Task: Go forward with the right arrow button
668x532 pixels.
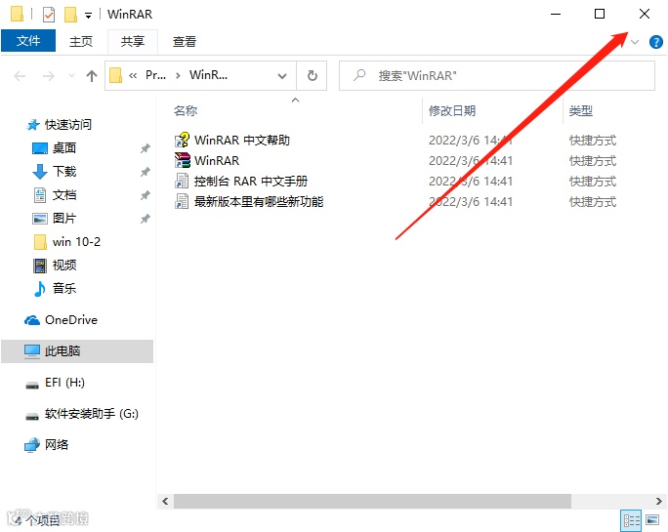Action: [49, 76]
